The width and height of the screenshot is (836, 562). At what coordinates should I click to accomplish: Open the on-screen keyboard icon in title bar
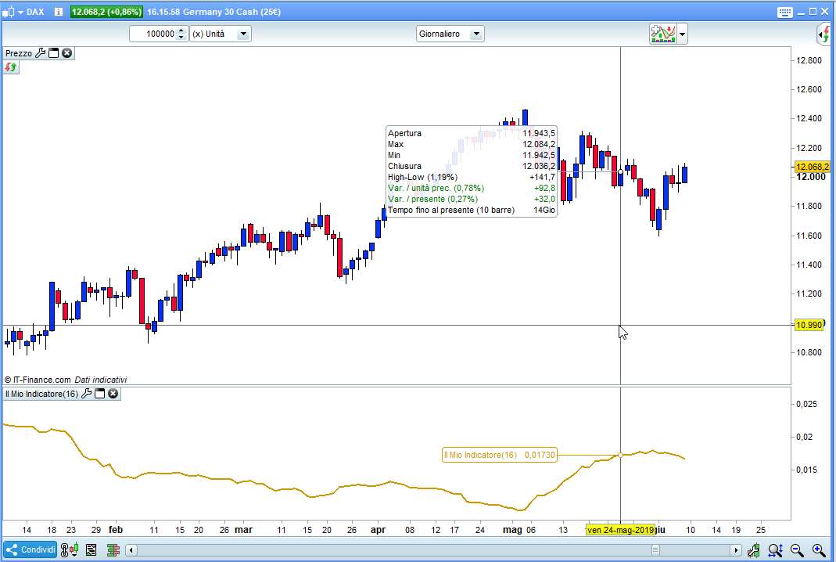coord(785,12)
